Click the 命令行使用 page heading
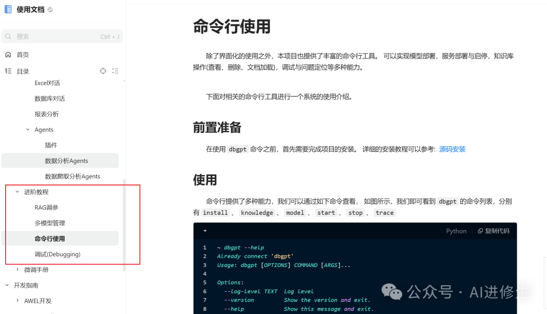547x314 pixels. (x=231, y=26)
